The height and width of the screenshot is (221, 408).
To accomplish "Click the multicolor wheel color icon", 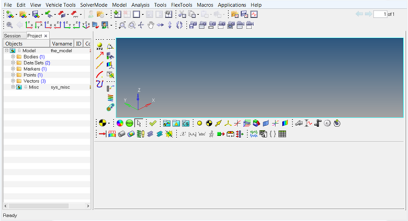I will [119, 123].
